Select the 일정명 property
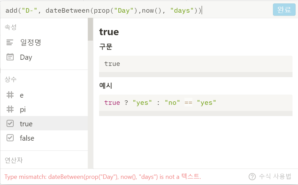Screen dimensions: 298x185 click(44, 42)
